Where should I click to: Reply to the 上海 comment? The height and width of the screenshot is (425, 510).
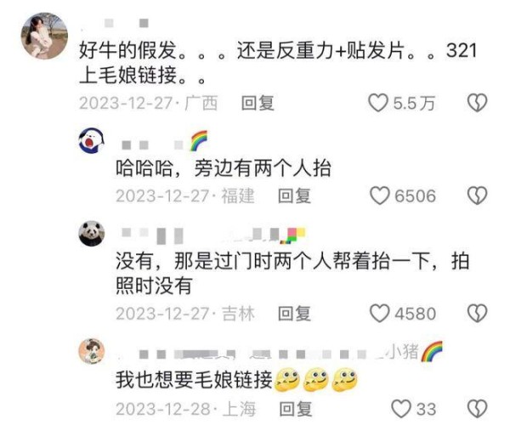tap(296, 409)
